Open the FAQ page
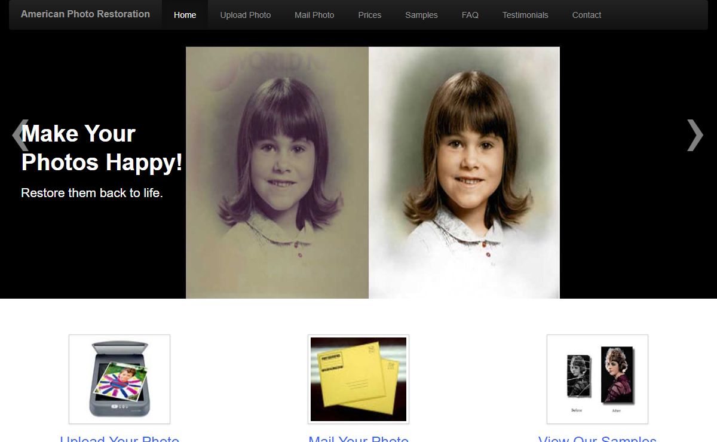The image size is (717, 442). [470, 15]
